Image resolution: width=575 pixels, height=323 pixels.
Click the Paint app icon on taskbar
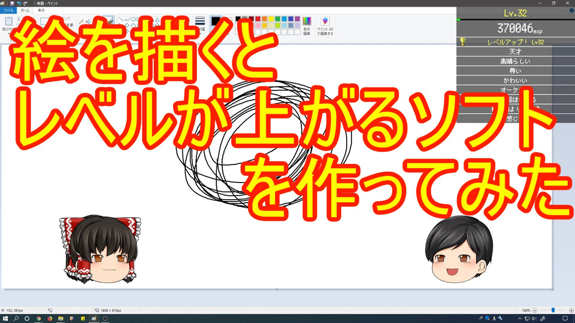pyautogui.click(x=94, y=319)
